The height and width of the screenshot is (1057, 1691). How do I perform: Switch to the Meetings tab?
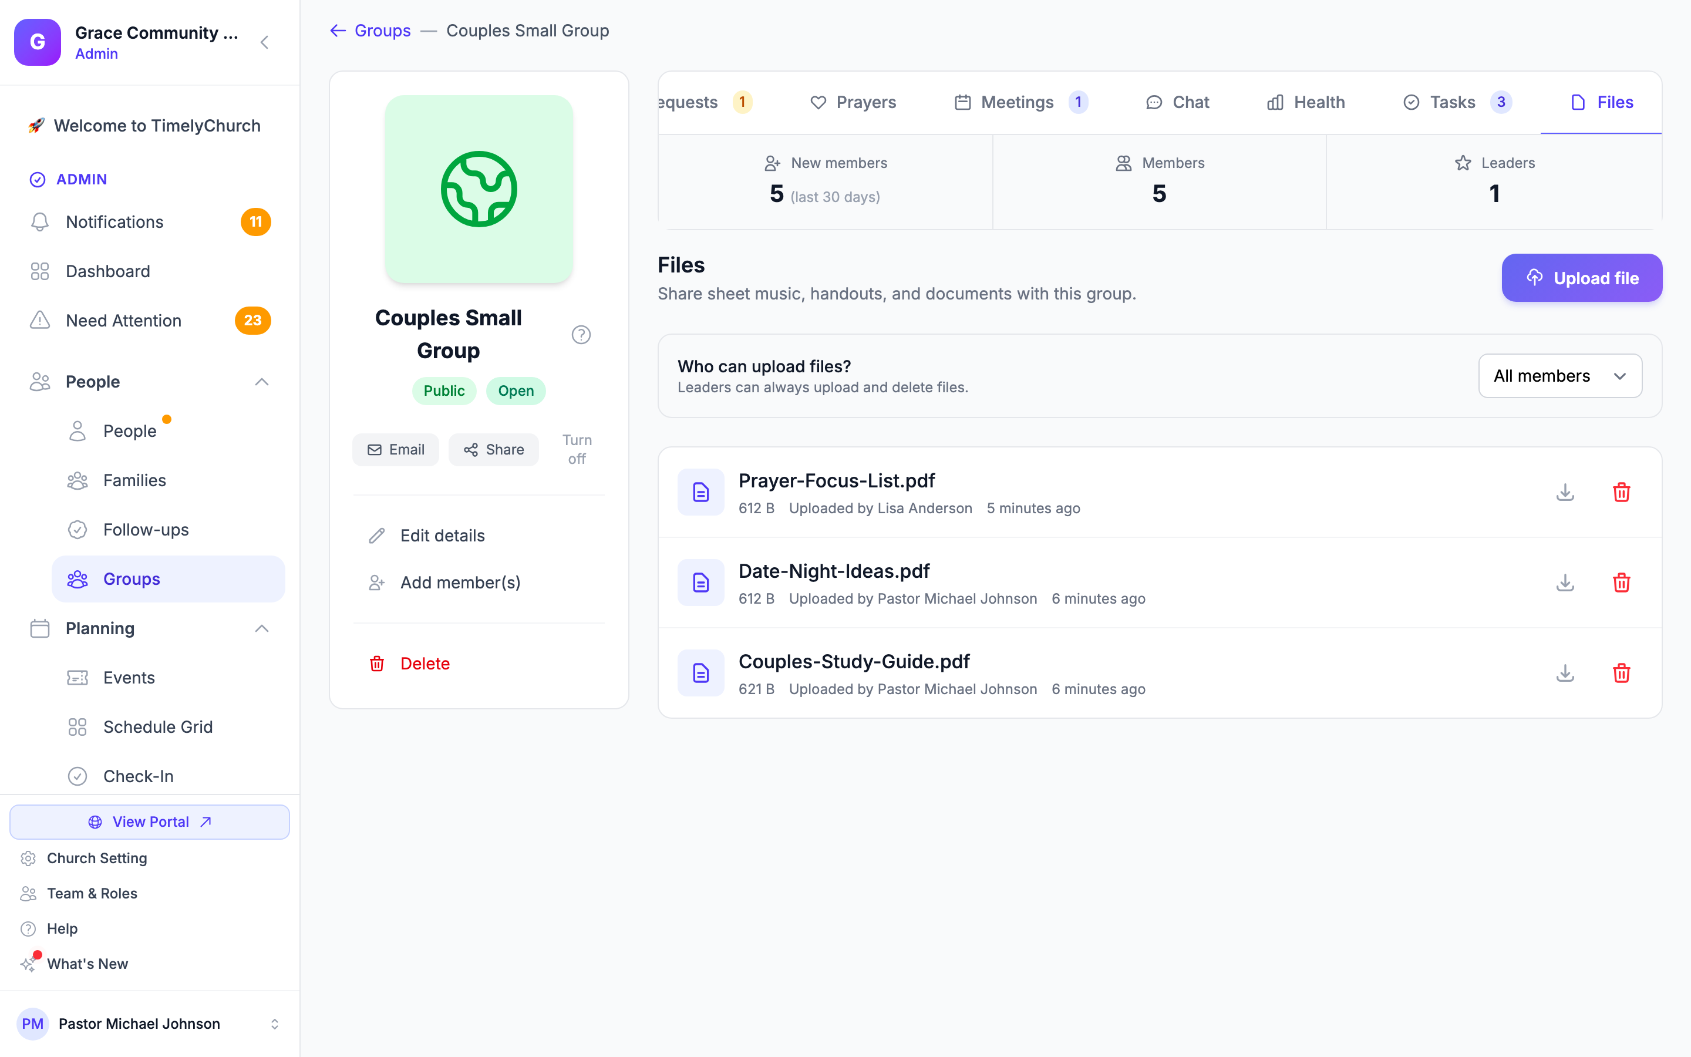pos(1021,103)
